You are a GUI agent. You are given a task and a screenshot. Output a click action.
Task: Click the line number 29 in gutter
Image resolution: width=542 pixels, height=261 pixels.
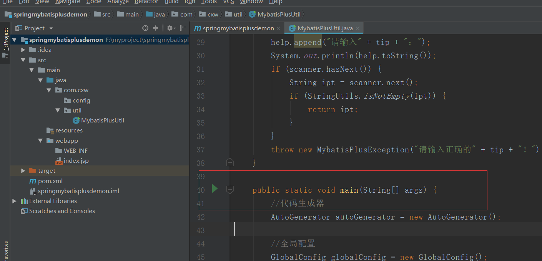200,42
